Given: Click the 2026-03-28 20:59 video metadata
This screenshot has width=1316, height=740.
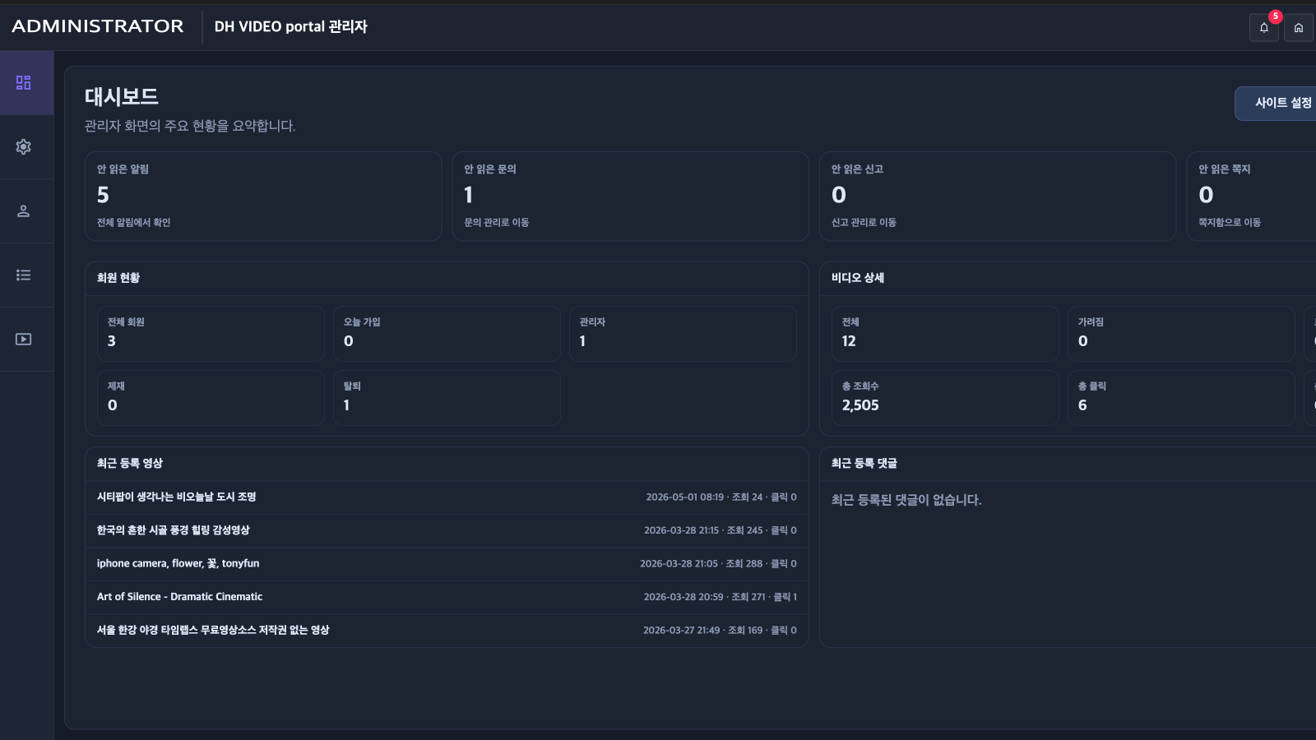Looking at the screenshot, I should pyautogui.click(x=721, y=598).
